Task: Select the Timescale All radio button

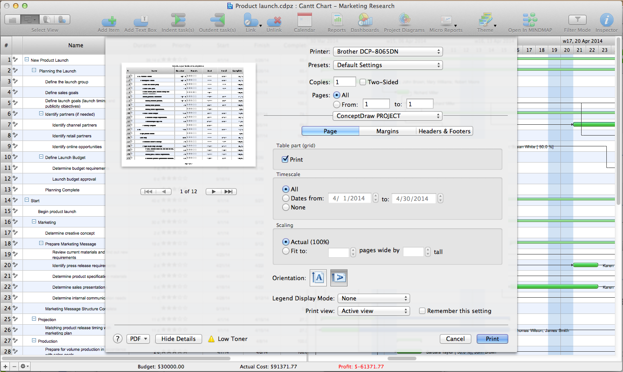Action: 285,189
